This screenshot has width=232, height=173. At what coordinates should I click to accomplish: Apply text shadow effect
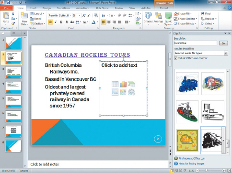click(67, 22)
